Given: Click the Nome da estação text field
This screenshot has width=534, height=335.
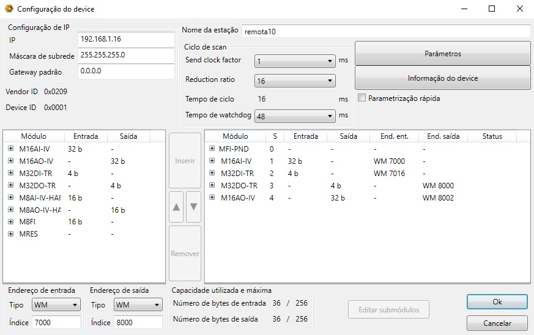Looking at the screenshot, I should point(385,31).
